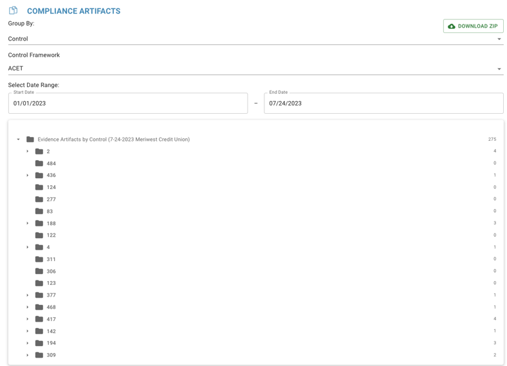Click the folder icon for 311
507x366 pixels.
click(x=39, y=259)
